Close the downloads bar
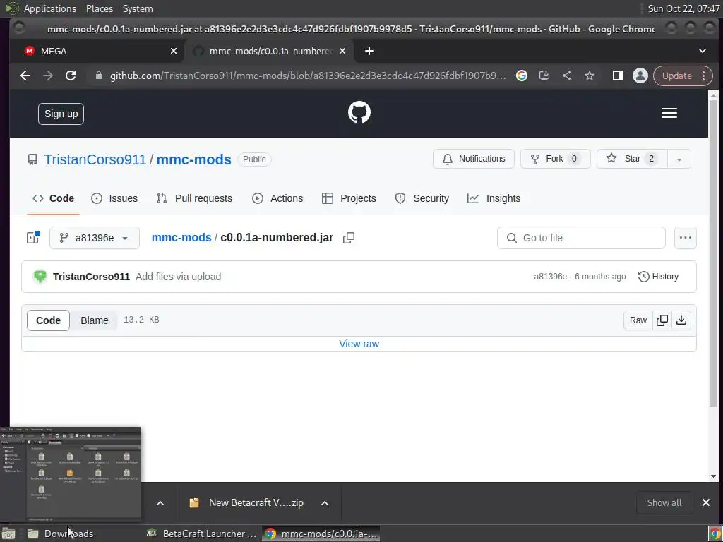723x542 pixels. [706, 502]
